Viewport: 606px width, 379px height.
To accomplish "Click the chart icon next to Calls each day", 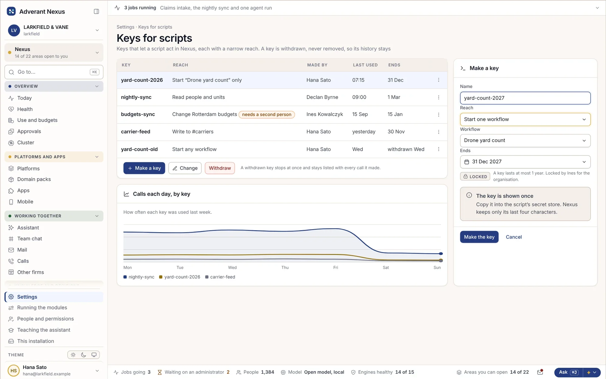I will pyautogui.click(x=126, y=194).
